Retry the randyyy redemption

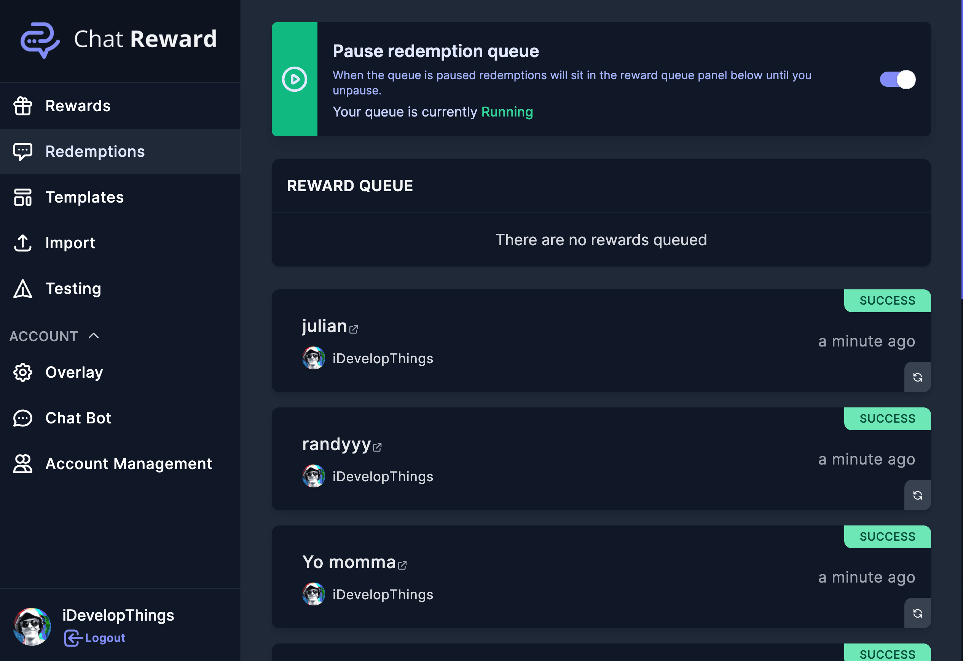click(x=917, y=495)
